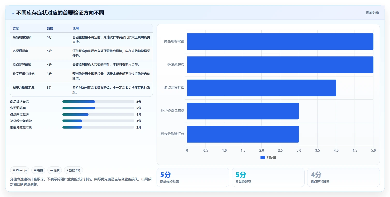Click the 报表分散难汇总 progress bar
Image resolution: width=390 pixels, height=197 pixels.
pos(98,127)
